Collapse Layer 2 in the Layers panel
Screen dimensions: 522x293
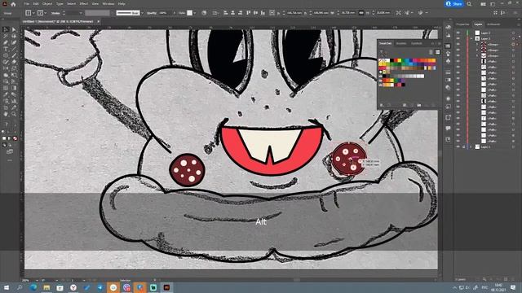click(471, 38)
